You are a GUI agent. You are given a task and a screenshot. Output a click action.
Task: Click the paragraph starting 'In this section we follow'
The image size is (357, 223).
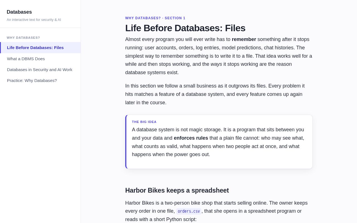coord(219,94)
